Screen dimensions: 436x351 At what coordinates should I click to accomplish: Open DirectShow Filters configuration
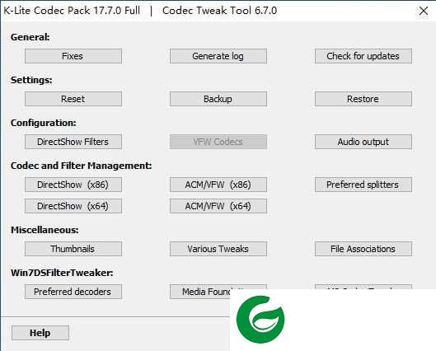73,142
